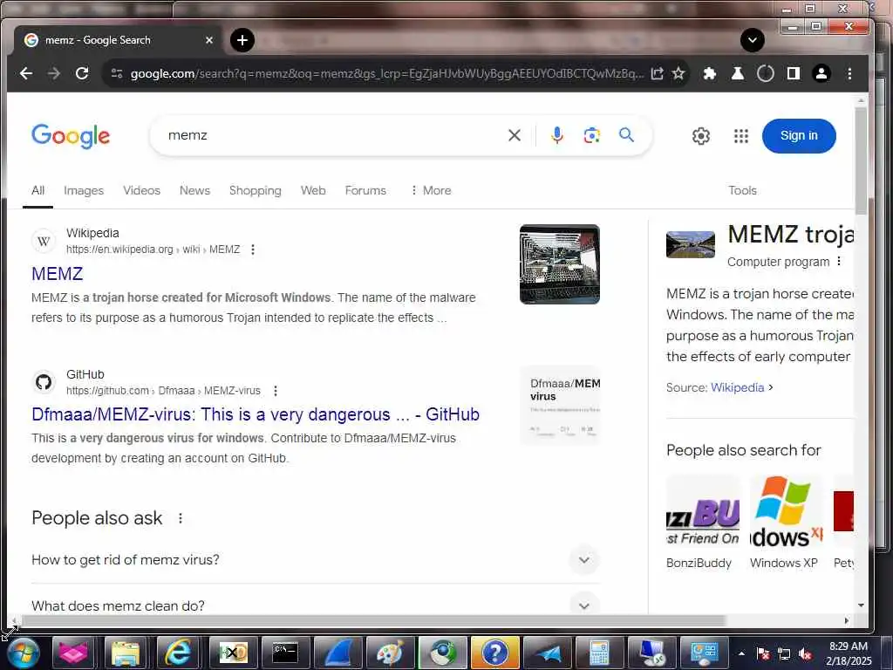Screen dimensions: 893x670
Task: Clear the search query with the X
Action: pyautogui.click(x=515, y=135)
